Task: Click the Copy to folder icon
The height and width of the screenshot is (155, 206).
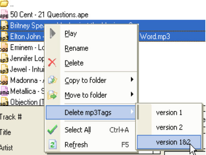Action: pos(53,81)
